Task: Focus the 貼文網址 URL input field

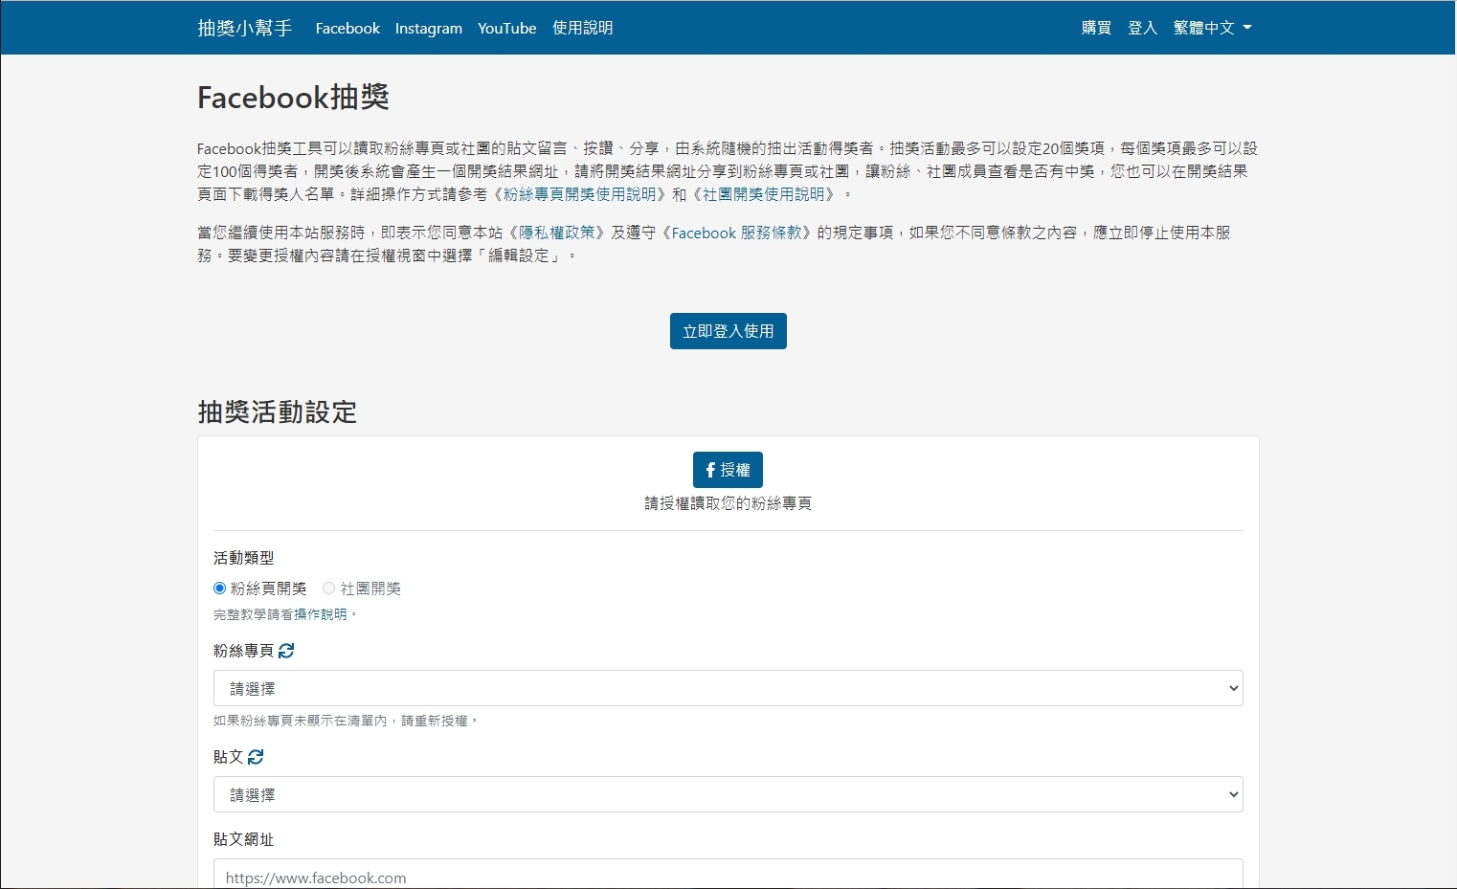Action: click(x=728, y=875)
